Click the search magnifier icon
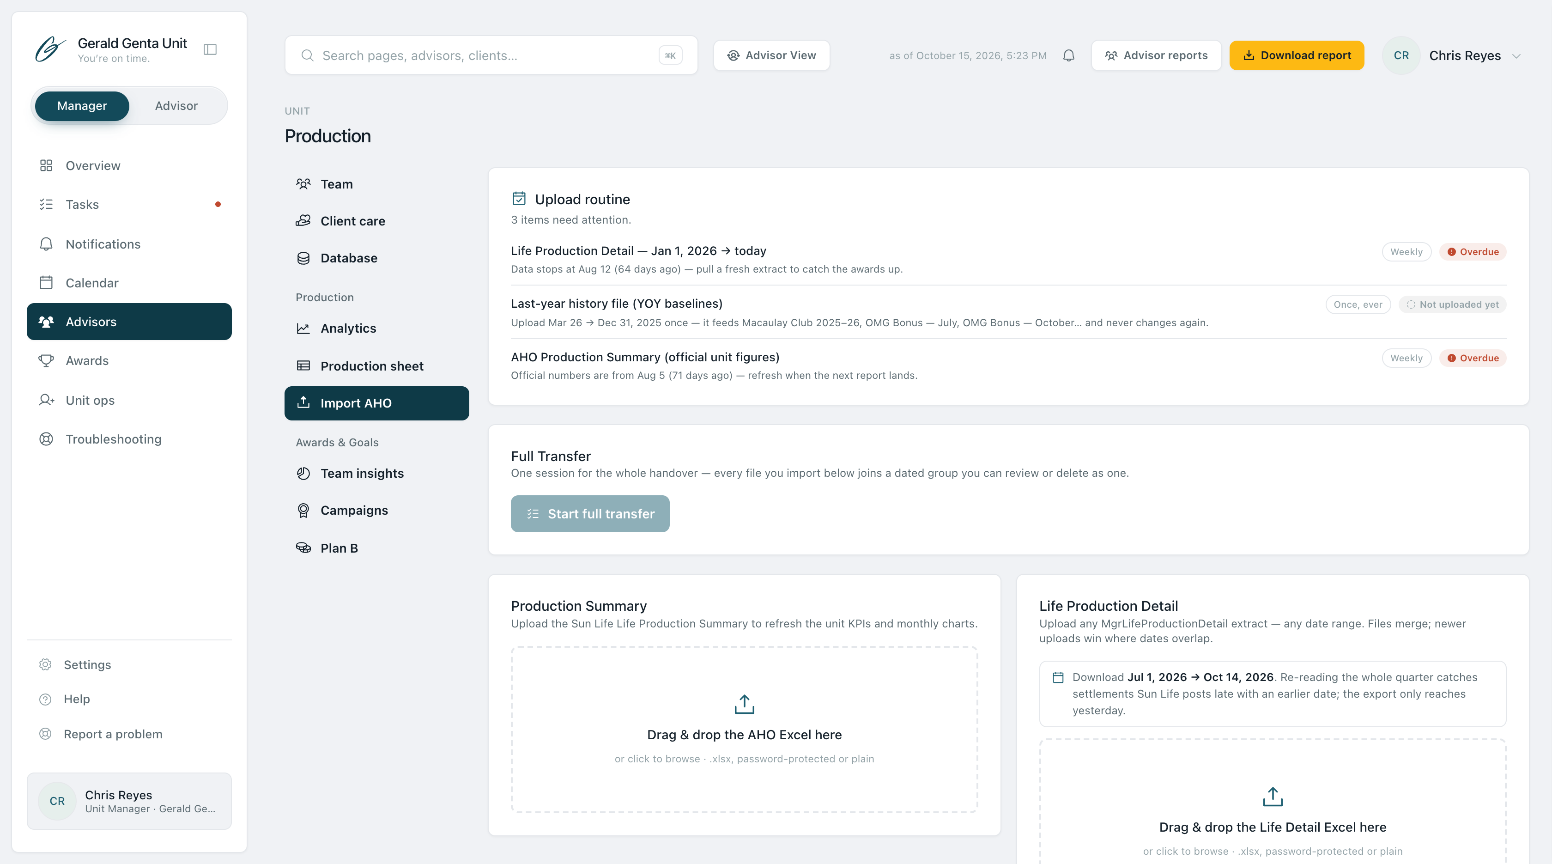1552x864 pixels. point(307,55)
